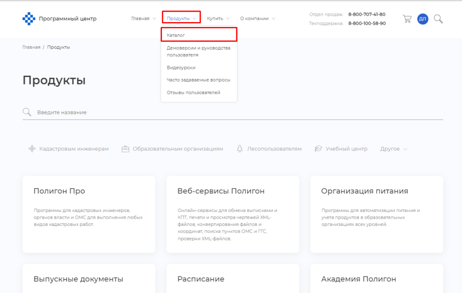
Task: Go to Главная in the breadcrumb
Action: [x=31, y=47]
